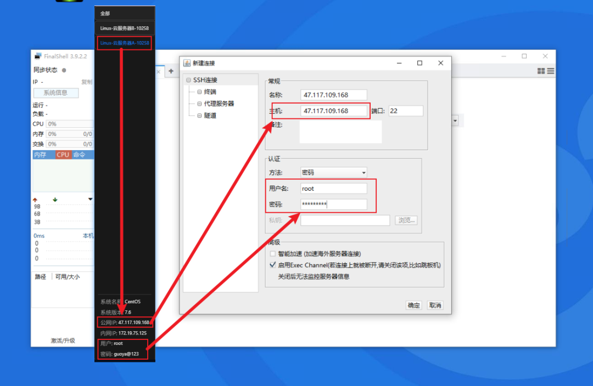This screenshot has height=386, width=593.
Task: Click the 新建连接 dialog title icon
Action: click(187, 63)
